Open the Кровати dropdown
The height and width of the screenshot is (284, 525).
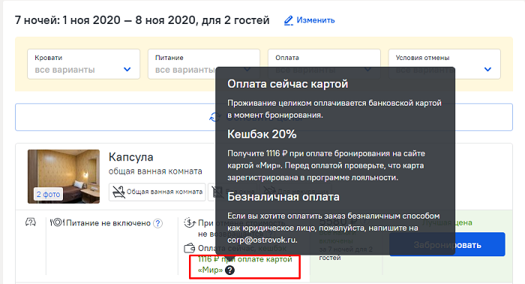83,64
